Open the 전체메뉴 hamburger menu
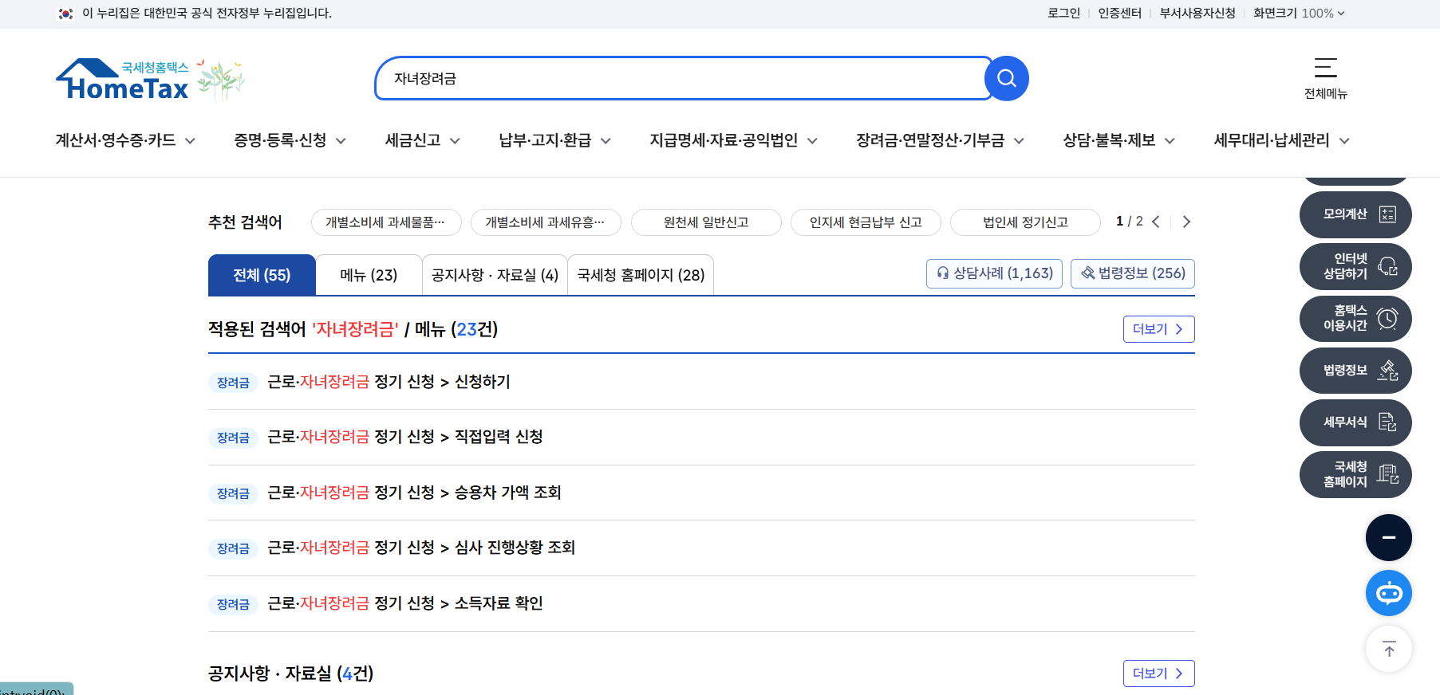The height and width of the screenshot is (695, 1440). tap(1325, 78)
